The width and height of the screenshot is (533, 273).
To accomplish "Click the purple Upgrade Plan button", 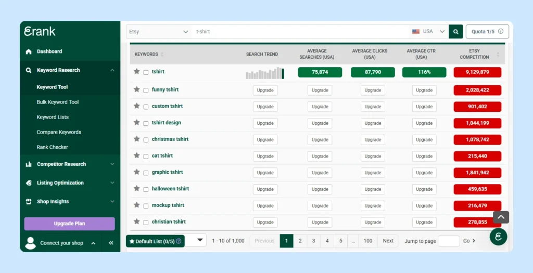I will [x=69, y=224].
